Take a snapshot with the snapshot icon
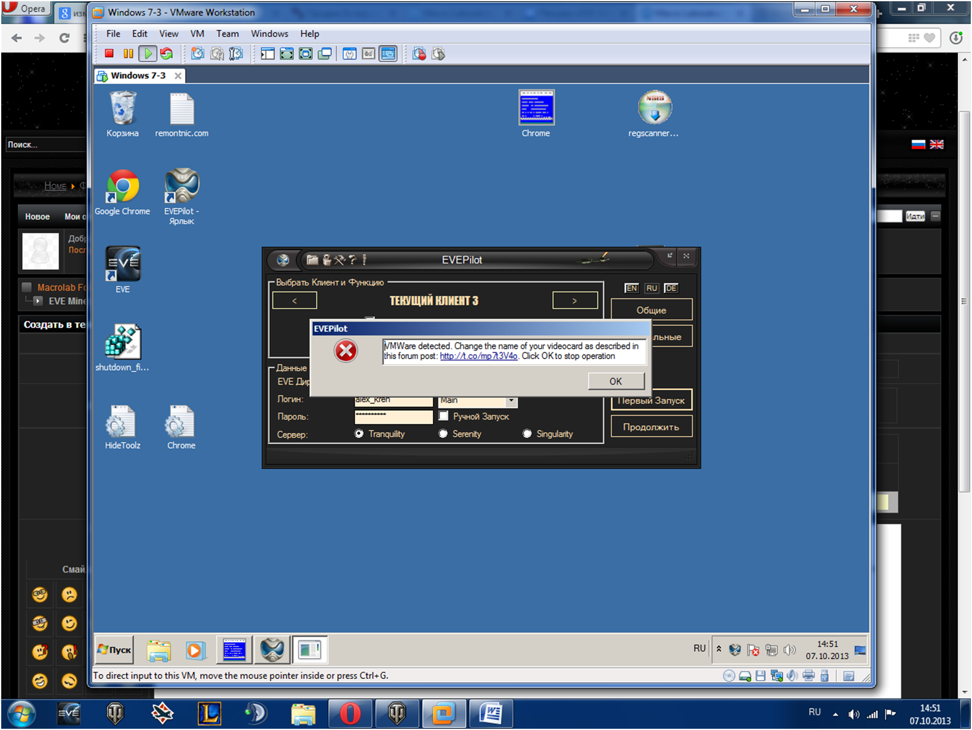Image resolution: width=972 pixels, height=730 pixels. pos(197,54)
